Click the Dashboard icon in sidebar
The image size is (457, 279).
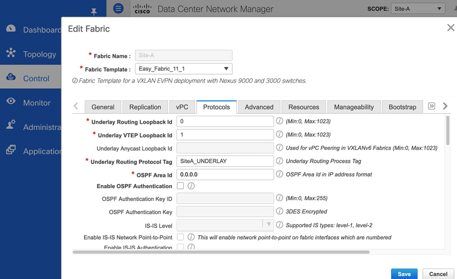[11, 29]
